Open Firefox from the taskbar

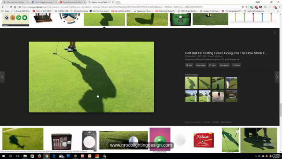click(39, 156)
